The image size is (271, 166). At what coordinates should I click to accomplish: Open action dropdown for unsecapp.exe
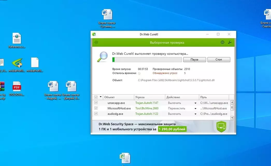[195, 103]
